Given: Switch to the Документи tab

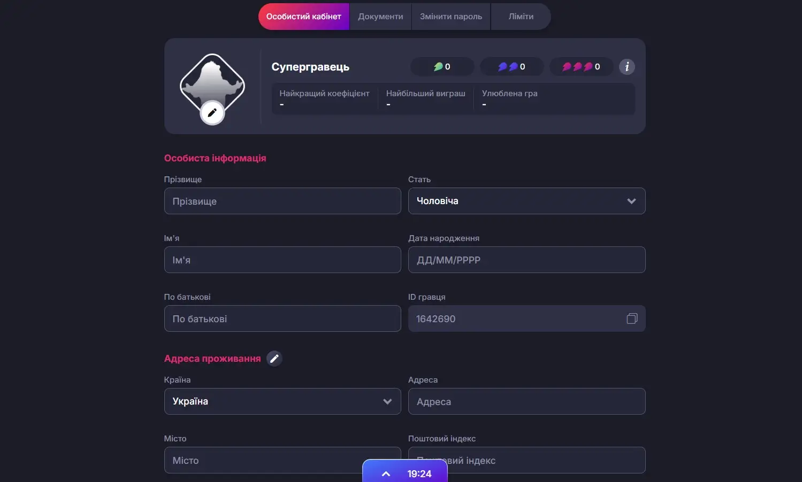Looking at the screenshot, I should click(380, 17).
